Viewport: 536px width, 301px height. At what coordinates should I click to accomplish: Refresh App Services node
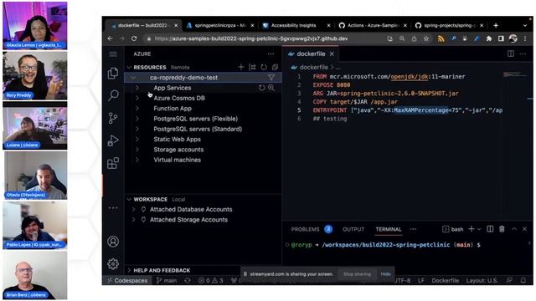(262, 88)
